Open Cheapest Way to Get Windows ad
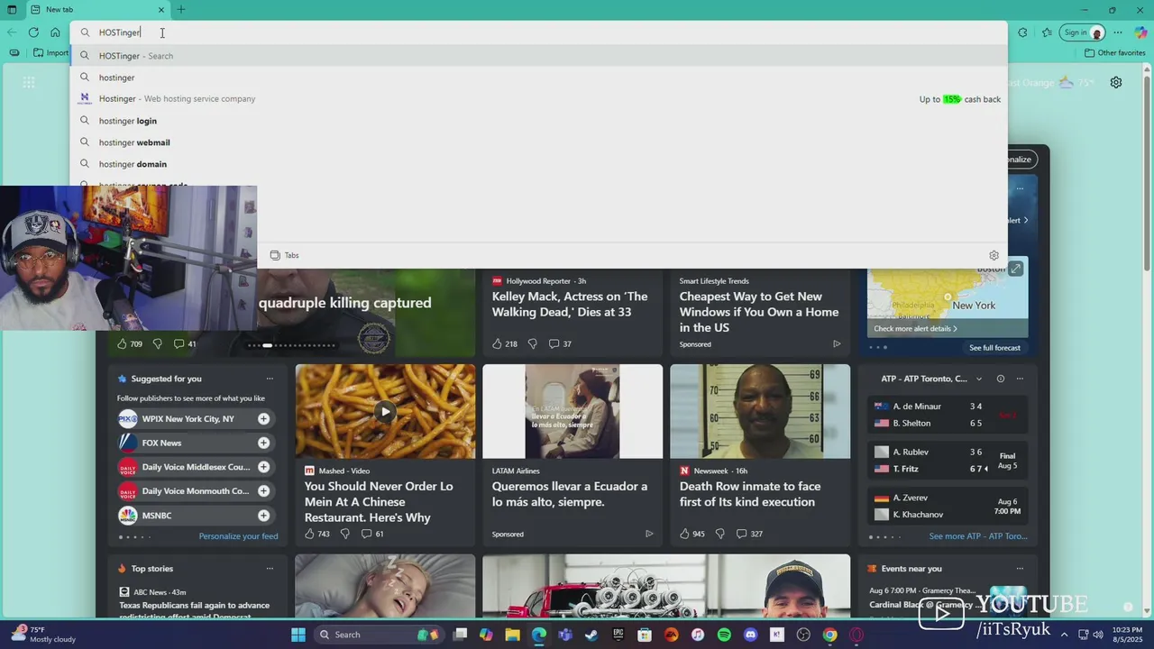The height and width of the screenshot is (649, 1154). coord(759,312)
